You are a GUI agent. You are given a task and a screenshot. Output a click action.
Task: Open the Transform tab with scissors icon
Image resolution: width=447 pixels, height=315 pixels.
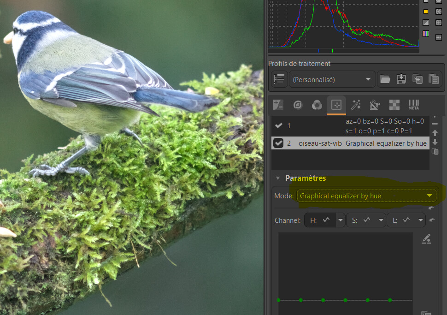click(375, 105)
